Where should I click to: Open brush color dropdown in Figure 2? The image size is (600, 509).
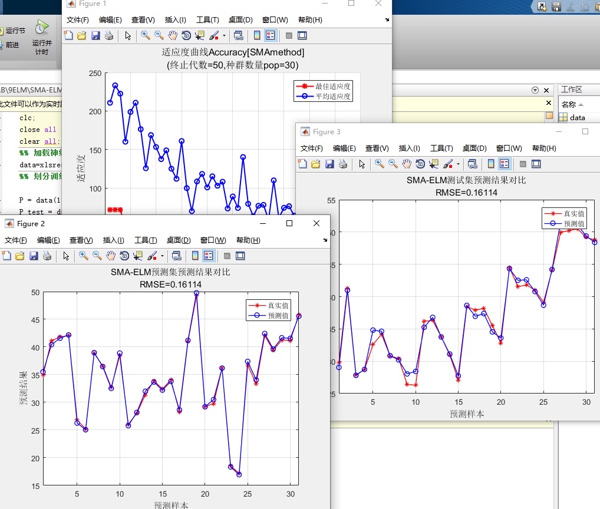(x=162, y=256)
